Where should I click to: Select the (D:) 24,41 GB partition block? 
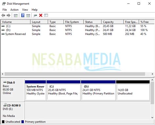click(98, 90)
